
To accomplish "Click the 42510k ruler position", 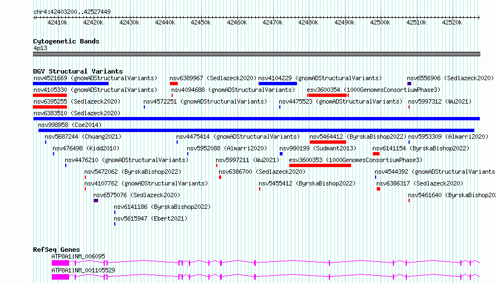I will tap(416, 22).
